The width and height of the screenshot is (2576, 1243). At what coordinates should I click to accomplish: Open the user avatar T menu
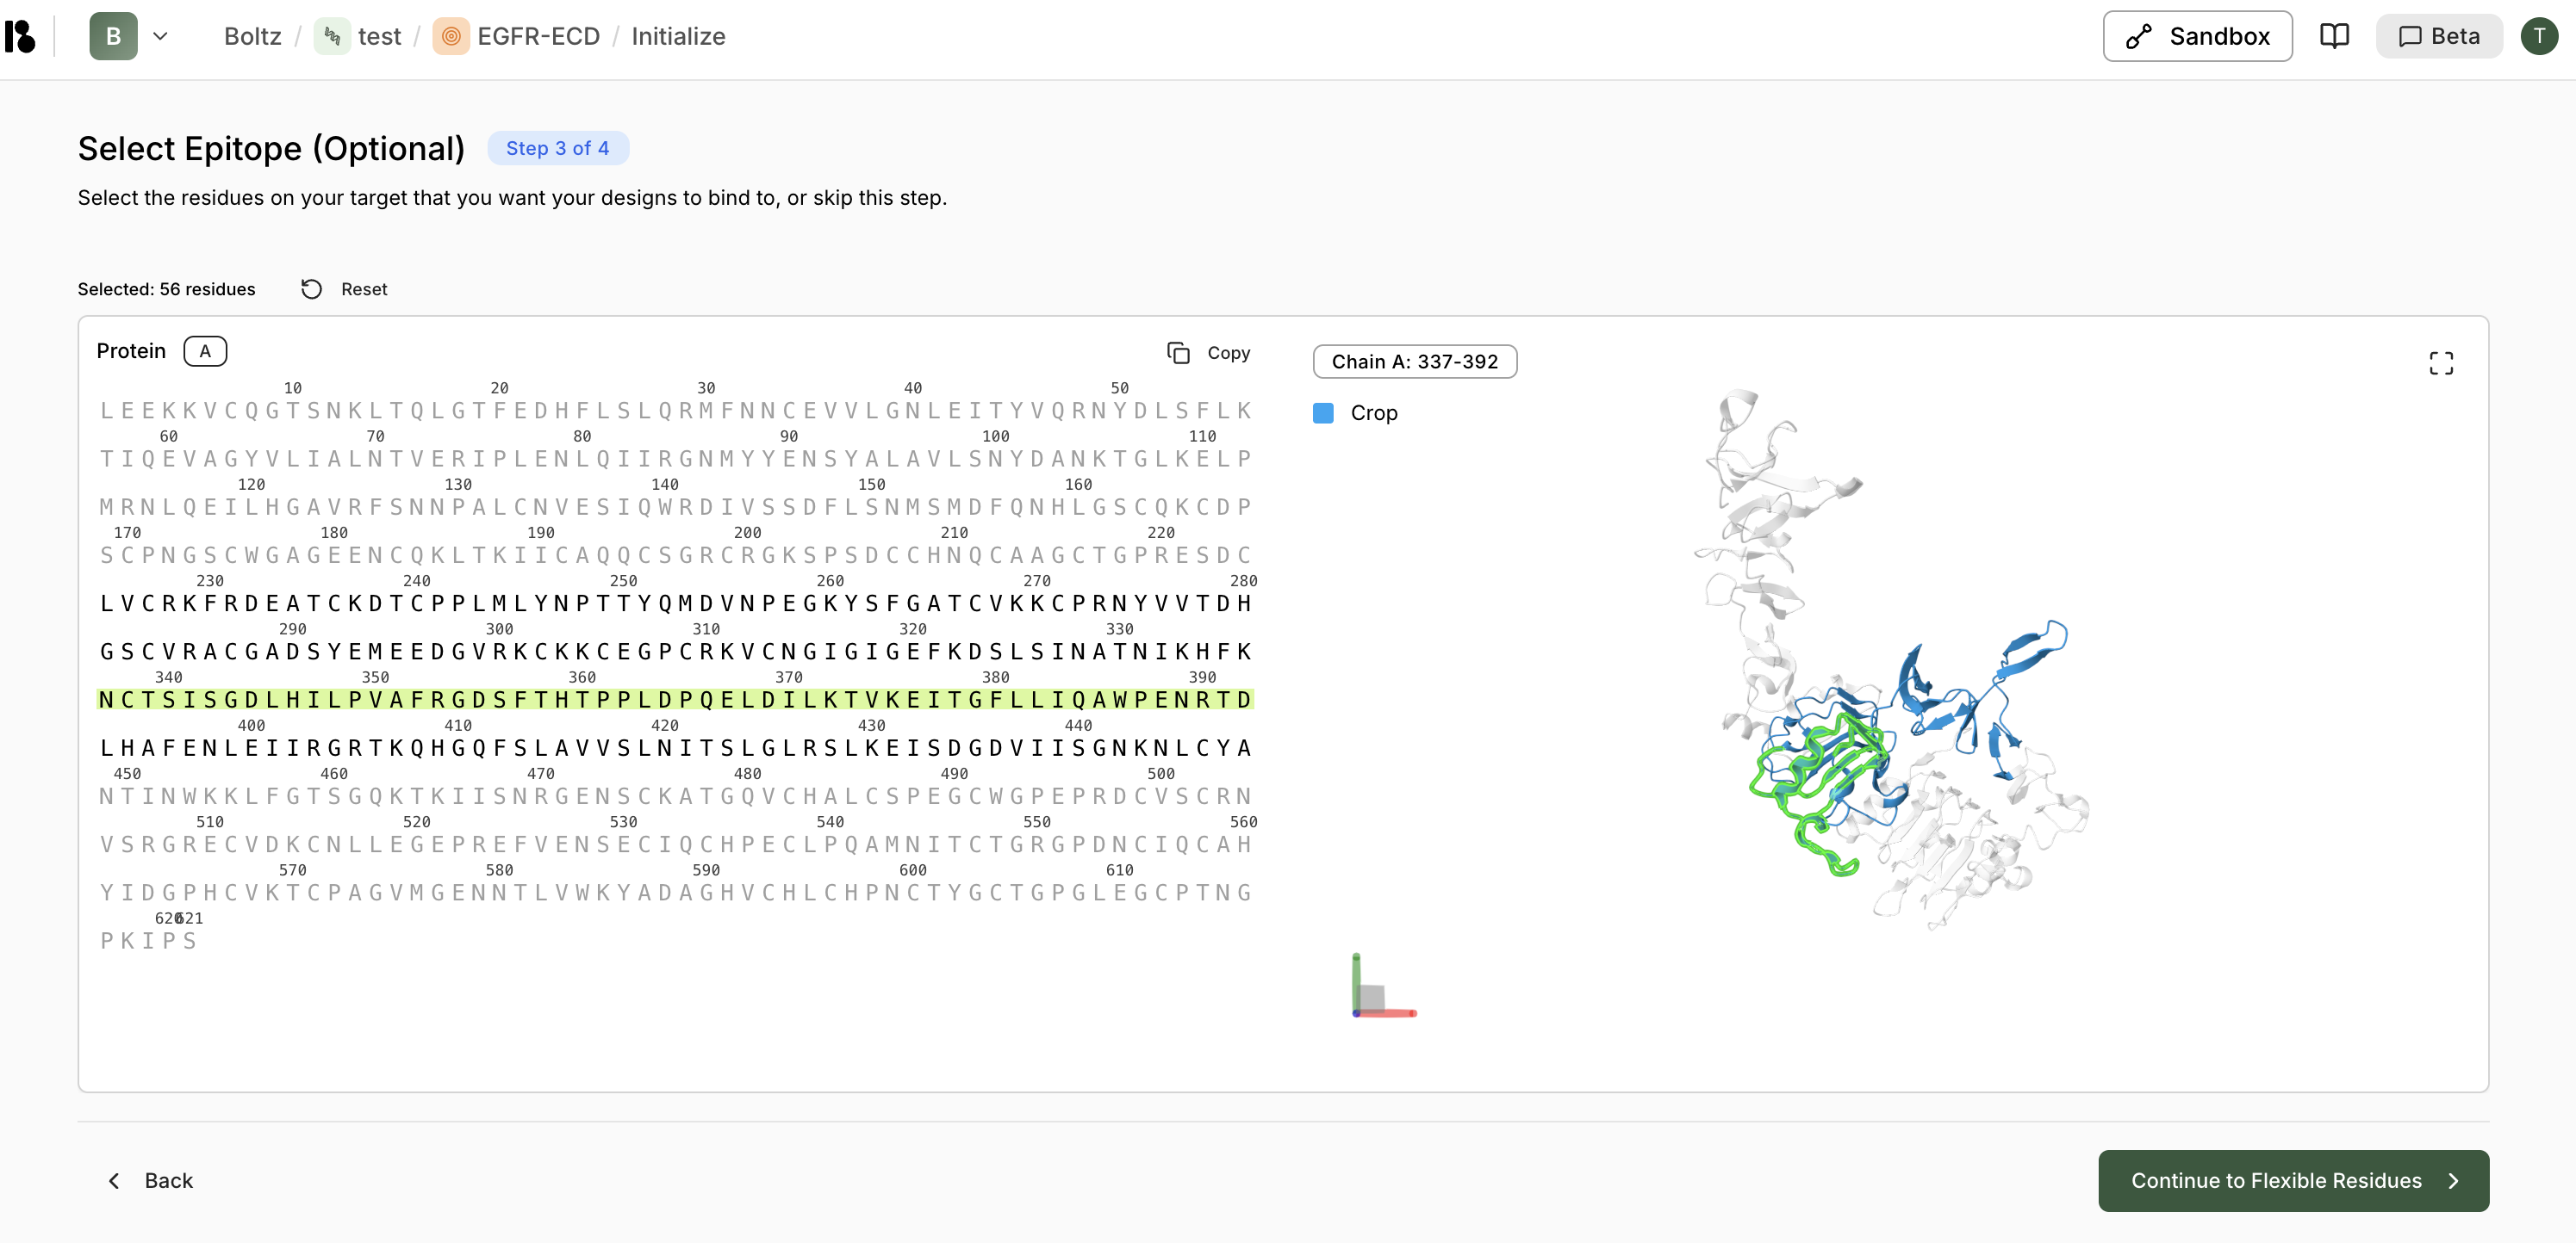(2538, 36)
